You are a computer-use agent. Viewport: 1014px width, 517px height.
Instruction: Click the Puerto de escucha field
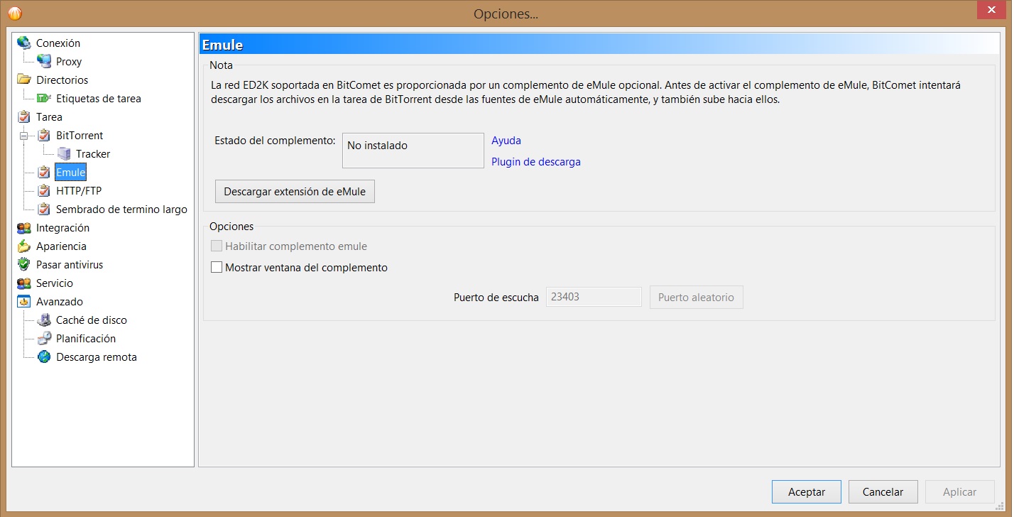tap(593, 297)
